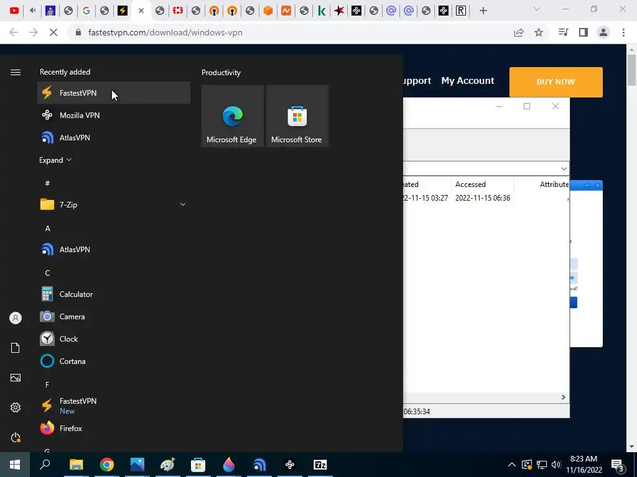This screenshot has width=637, height=477.
Task: Open Microsoft Store taskbar icon
Action: (x=198, y=465)
